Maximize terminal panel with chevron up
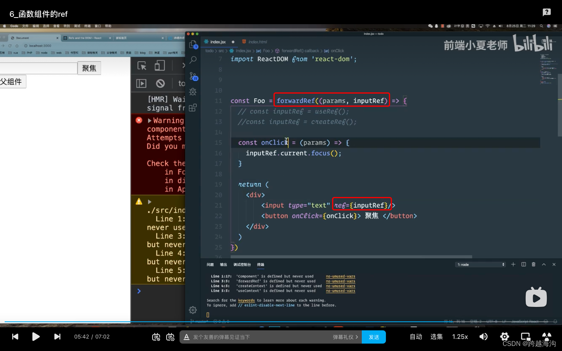Image resolution: width=562 pixels, height=351 pixels. 544,264
